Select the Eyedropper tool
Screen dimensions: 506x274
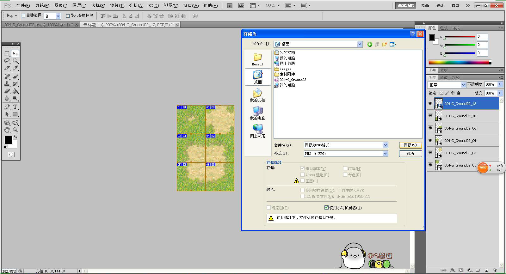click(15, 68)
